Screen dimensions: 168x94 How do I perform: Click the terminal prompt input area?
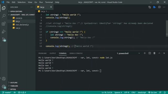[100, 71]
